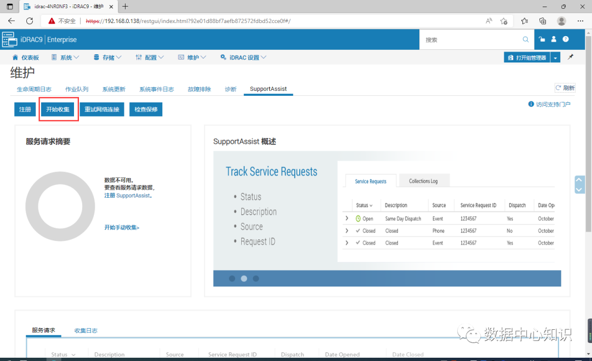Expand the Phone source Closed row
Viewport: 592px width, 361px height.
346,231
